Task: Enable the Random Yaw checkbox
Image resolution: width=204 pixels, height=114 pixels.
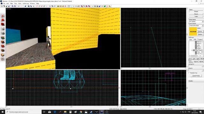Action: (x=189, y=73)
